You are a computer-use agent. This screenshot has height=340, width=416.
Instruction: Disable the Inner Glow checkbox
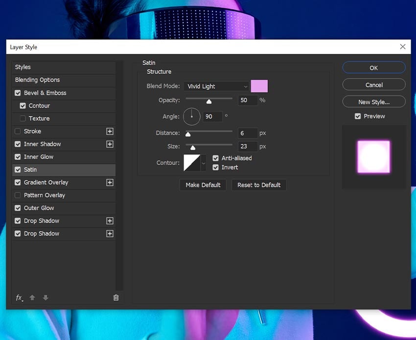(18, 157)
